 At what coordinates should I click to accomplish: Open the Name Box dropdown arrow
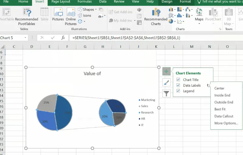(25, 38)
